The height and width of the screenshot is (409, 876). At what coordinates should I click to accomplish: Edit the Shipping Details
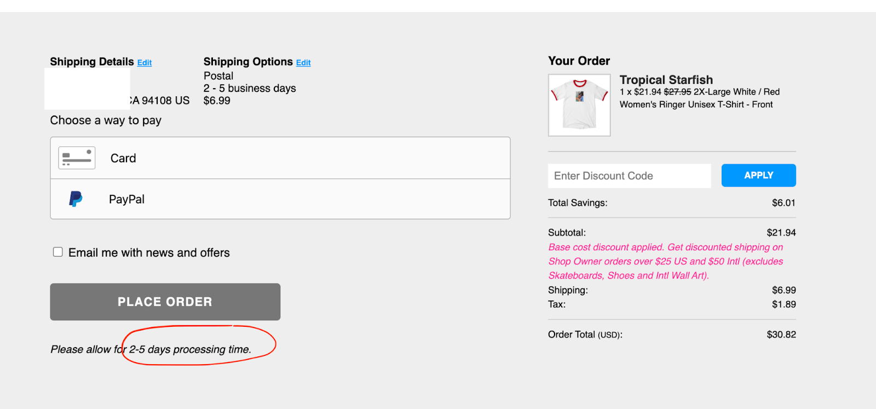pyautogui.click(x=145, y=63)
